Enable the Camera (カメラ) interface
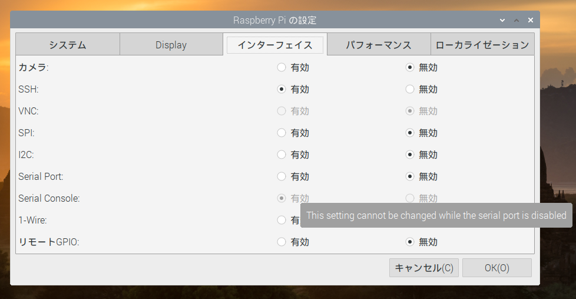This screenshot has width=576, height=299. click(x=282, y=68)
